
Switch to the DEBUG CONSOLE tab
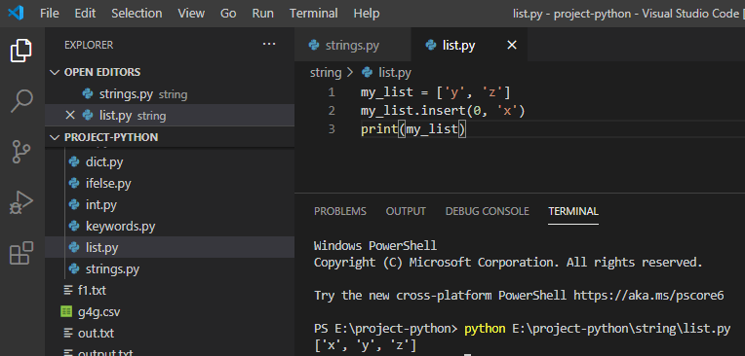pos(487,211)
